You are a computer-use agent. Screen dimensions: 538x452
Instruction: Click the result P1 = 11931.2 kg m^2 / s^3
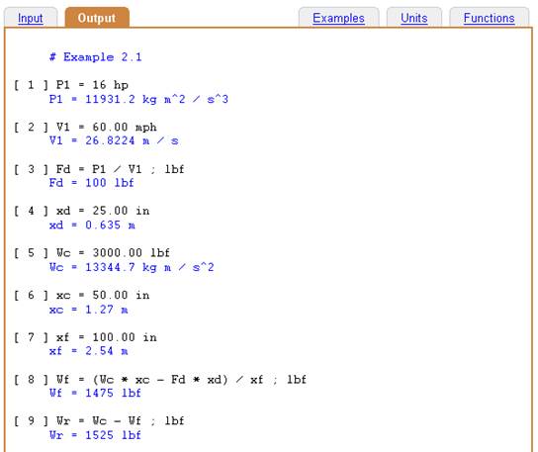138,99
